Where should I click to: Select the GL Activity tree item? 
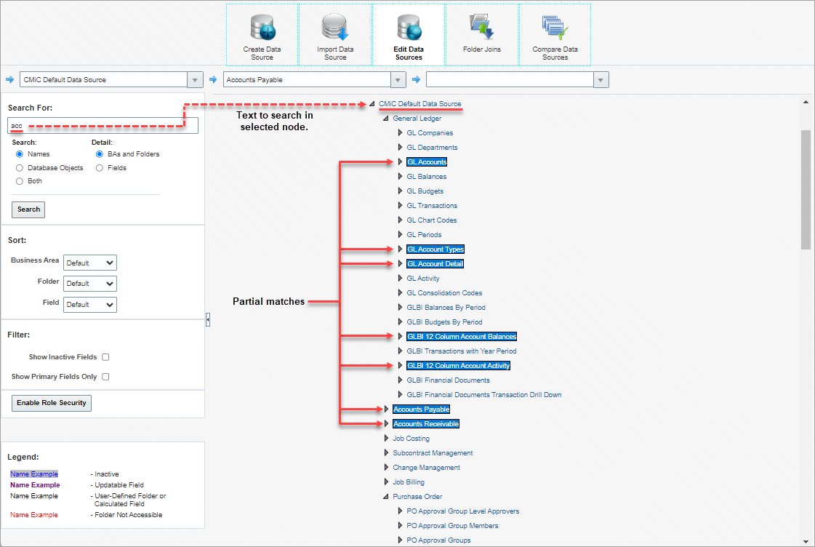(x=422, y=279)
